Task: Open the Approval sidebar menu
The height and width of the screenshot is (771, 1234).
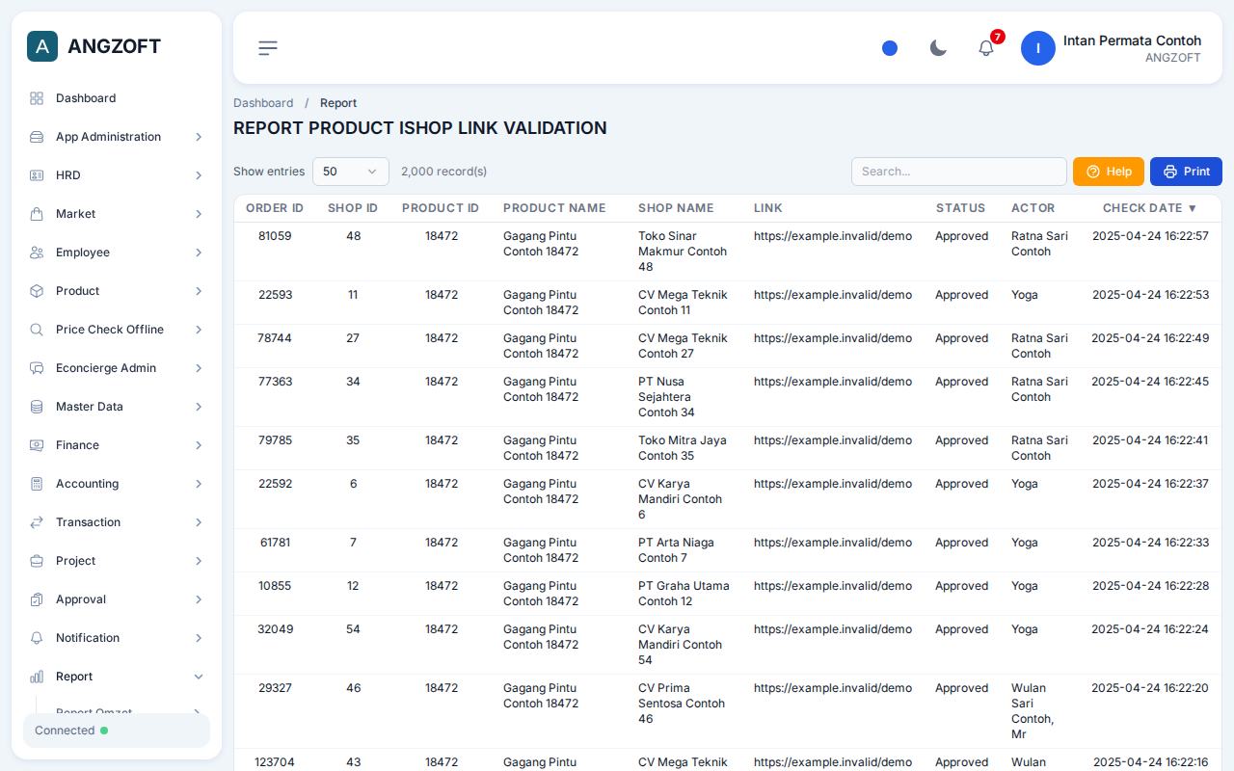Action: [x=117, y=599]
